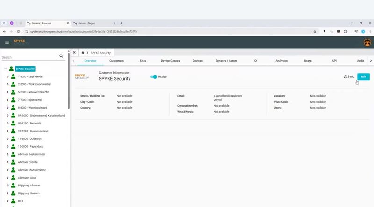
Task: Select the Overview tab
Action: 90,61
